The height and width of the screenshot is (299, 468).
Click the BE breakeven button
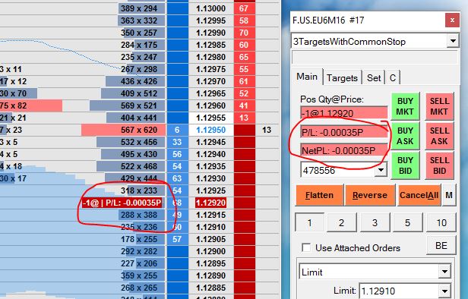[441, 246]
